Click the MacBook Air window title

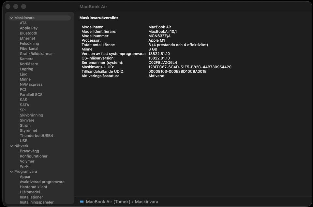pyautogui.click(x=93, y=7)
